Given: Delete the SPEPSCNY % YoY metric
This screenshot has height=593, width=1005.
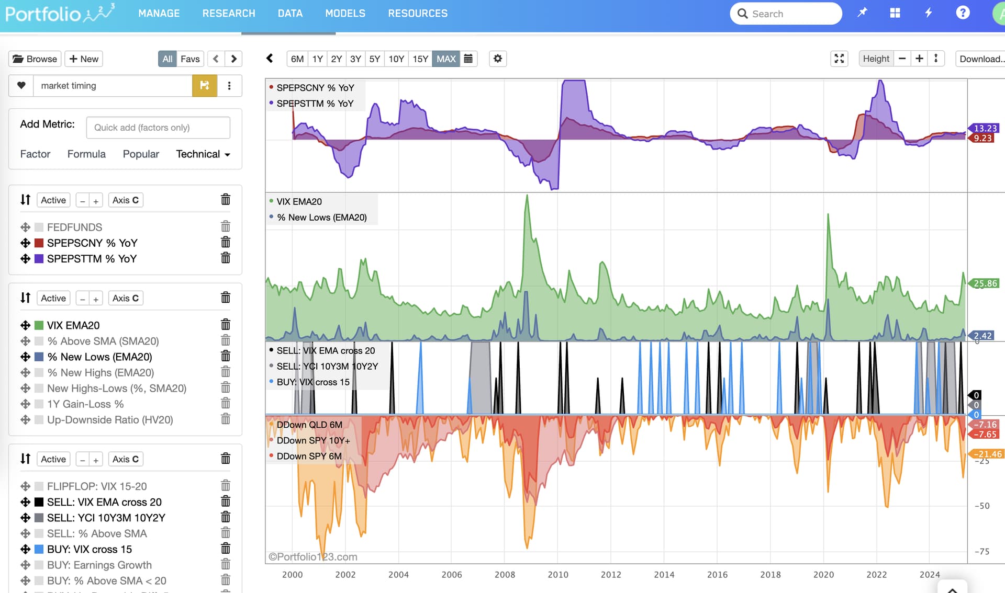Looking at the screenshot, I should click(x=226, y=243).
